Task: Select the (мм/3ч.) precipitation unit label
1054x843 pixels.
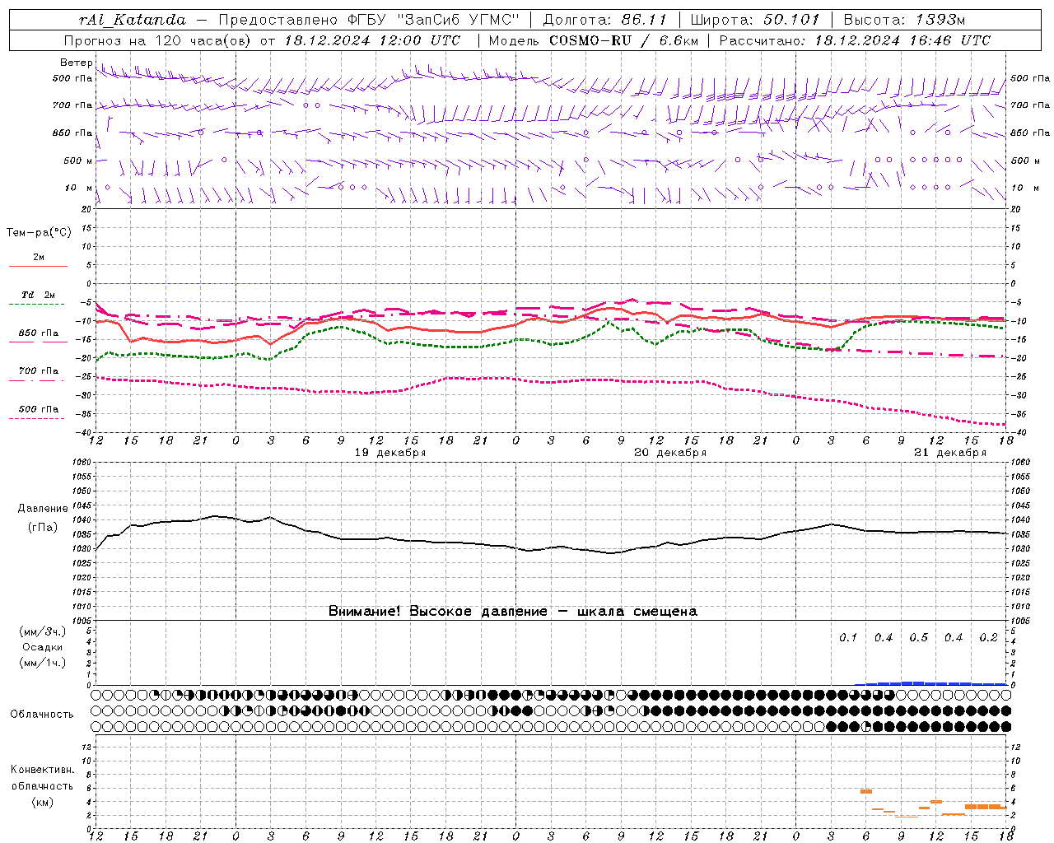Action: point(43,631)
